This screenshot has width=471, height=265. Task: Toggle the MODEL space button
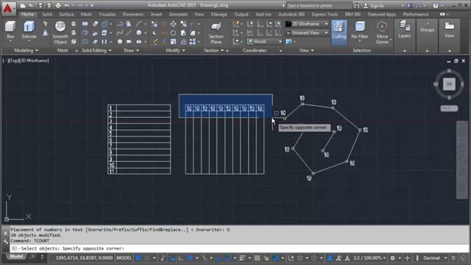[124, 258]
